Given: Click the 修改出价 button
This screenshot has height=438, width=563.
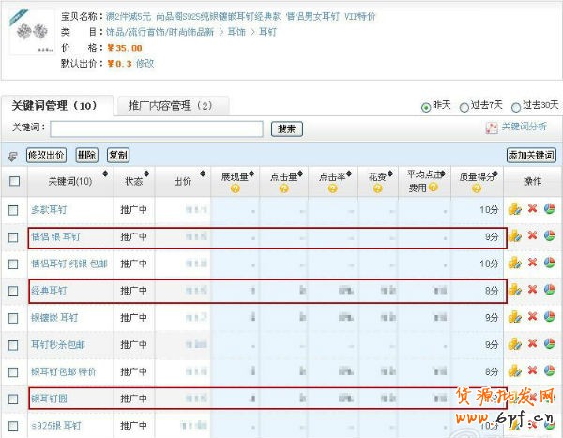Looking at the screenshot, I should point(46,155).
